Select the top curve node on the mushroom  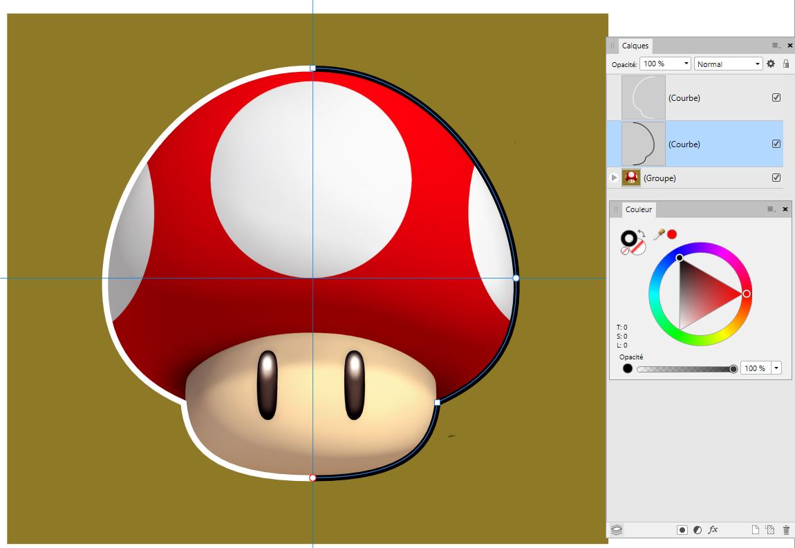pos(313,68)
